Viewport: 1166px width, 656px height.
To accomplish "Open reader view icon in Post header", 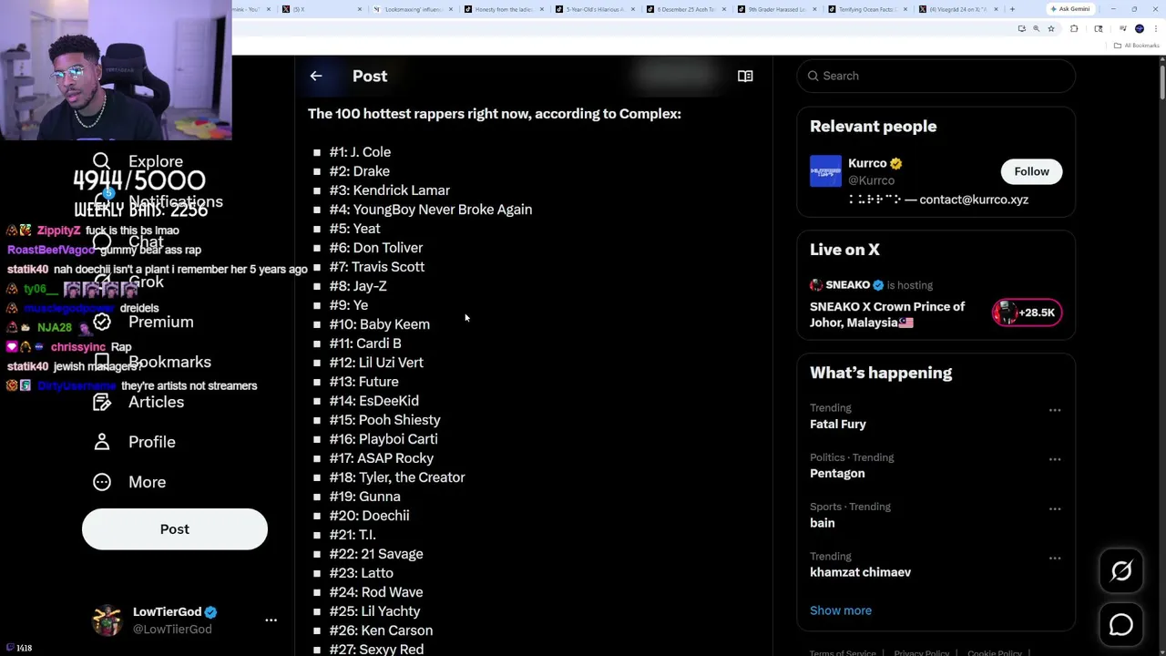I will (x=745, y=77).
